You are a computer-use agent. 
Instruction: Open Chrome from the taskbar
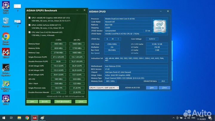[27, 118]
